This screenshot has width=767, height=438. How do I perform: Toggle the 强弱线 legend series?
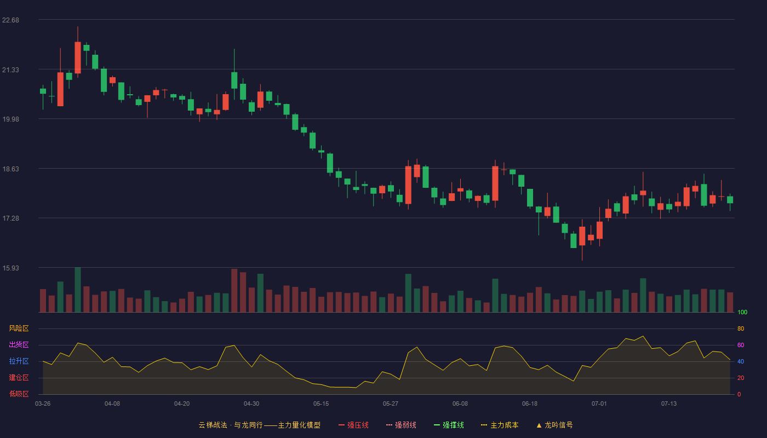click(401, 425)
